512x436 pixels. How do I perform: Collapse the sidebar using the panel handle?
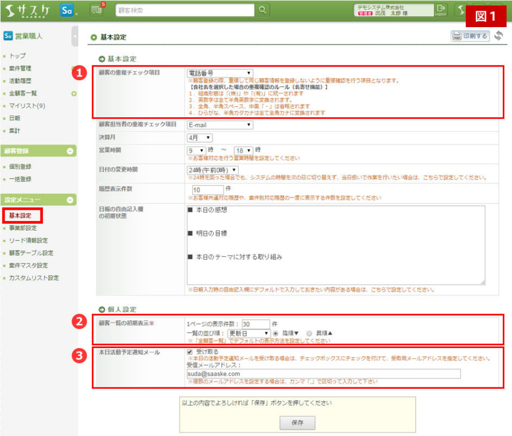pos(75,37)
